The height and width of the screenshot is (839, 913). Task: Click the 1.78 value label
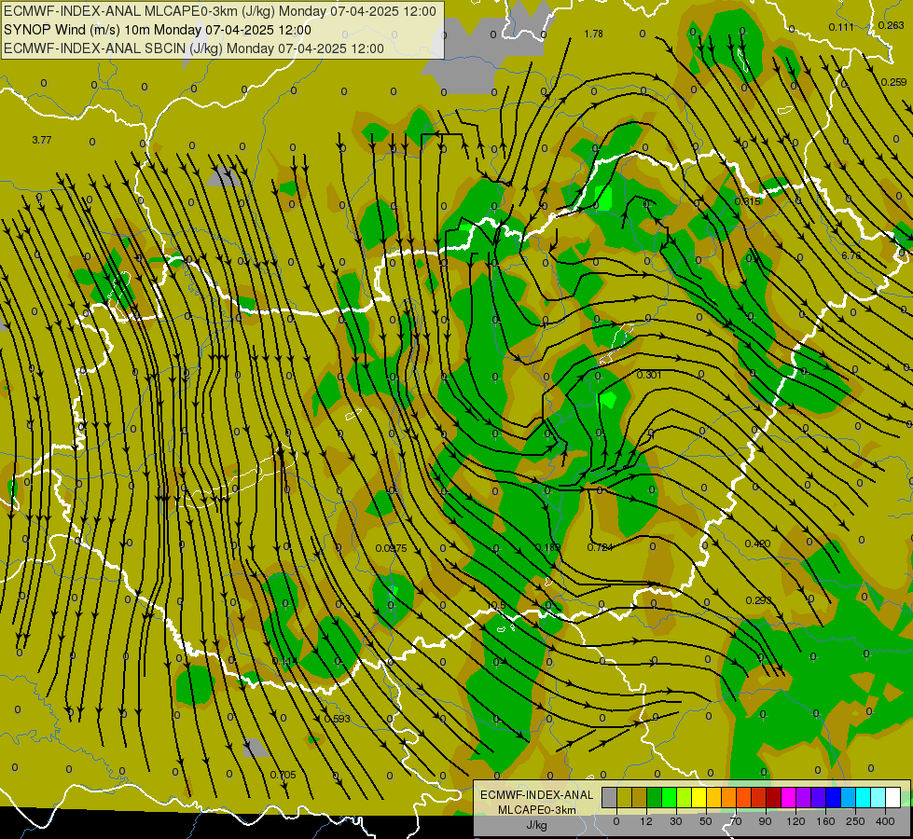pyautogui.click(x=593, y=34)
